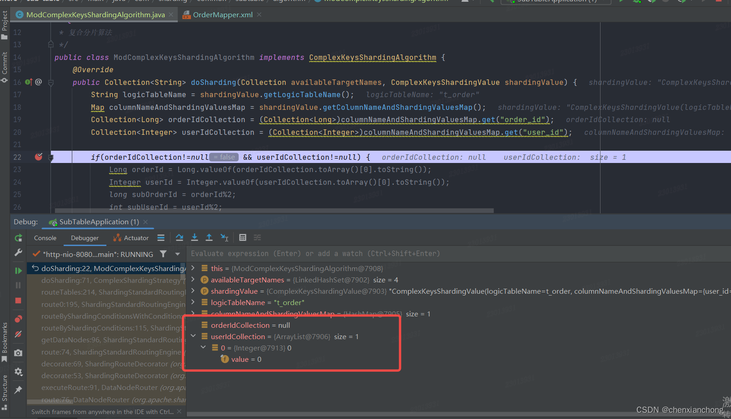731x419 pixels.
Task: Switch to the Console tab
Action: [x=45, y=238]
